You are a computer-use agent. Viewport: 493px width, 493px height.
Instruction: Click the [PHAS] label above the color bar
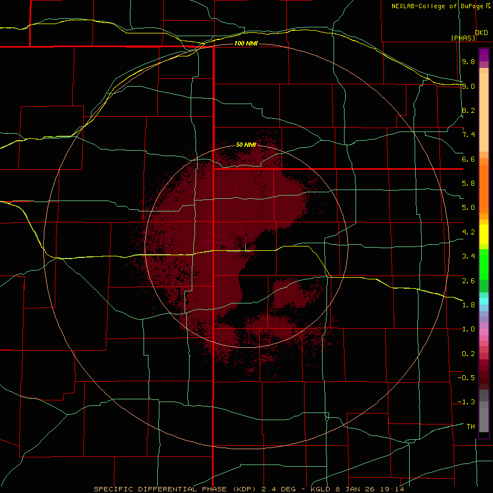(x=463, y=38)
